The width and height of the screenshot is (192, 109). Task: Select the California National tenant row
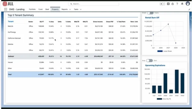pos(73,38)
